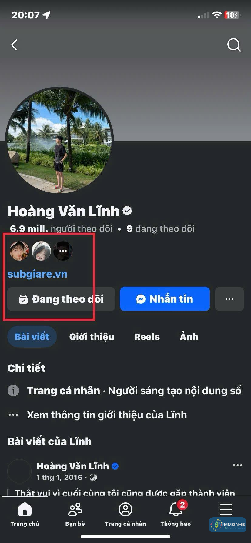Select the Ảnh tab
The image size is (251, 543).
coord(189,337)
